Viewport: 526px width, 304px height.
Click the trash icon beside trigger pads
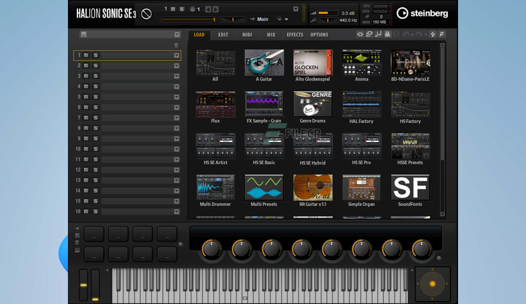click(77, 242)
